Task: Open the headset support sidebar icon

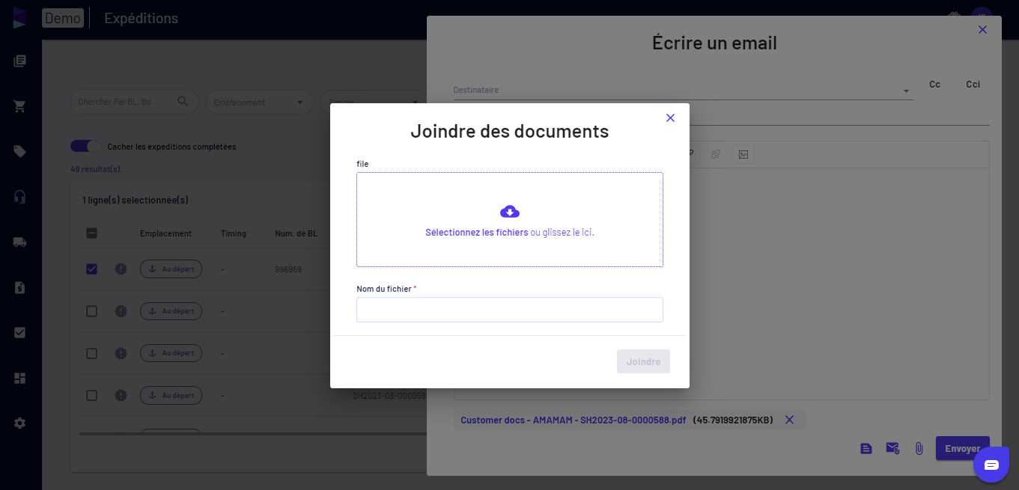Action: click(20, 197)
